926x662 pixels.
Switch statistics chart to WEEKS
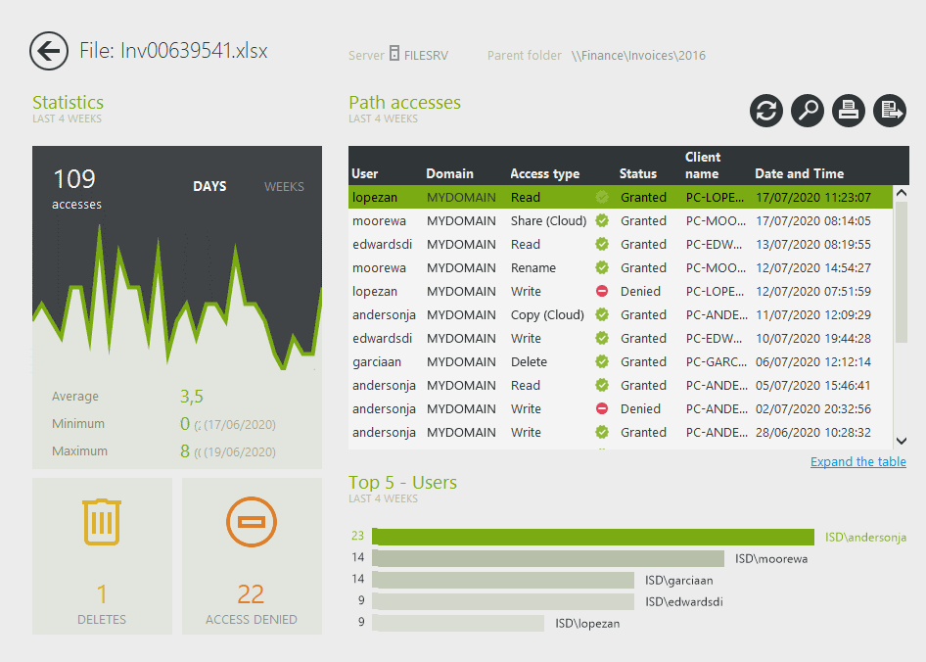pyautogui.click(x=284, y=186)
